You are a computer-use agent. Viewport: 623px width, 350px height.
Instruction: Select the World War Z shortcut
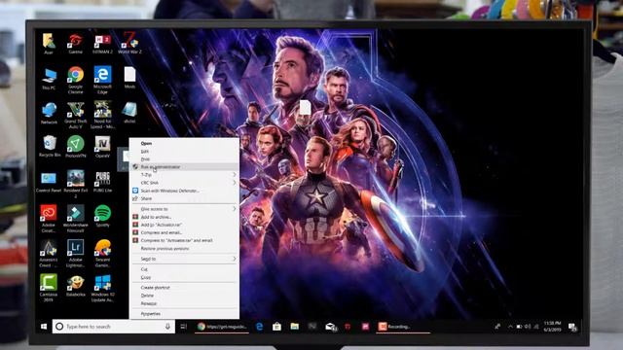[129, 43]
